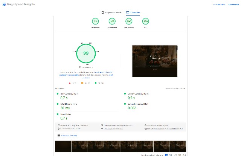Select the TBT audit filter chip
The height and width of the screenshot is (156, 241).
(180, 155)
